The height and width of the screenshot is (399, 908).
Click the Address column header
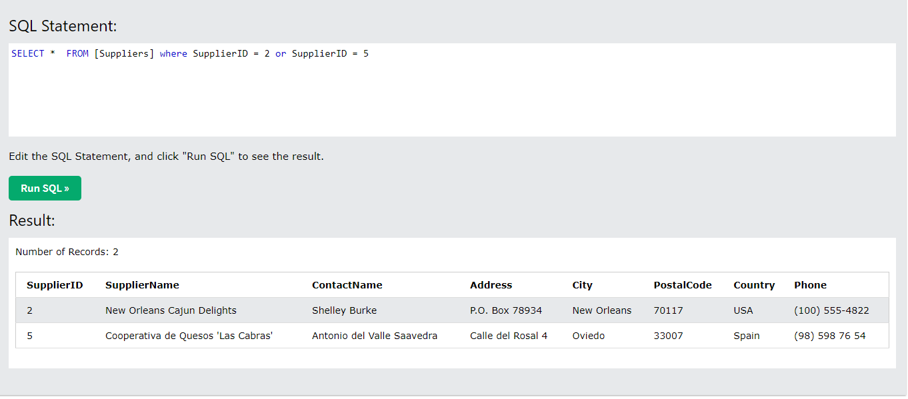(x=491, y=285)
